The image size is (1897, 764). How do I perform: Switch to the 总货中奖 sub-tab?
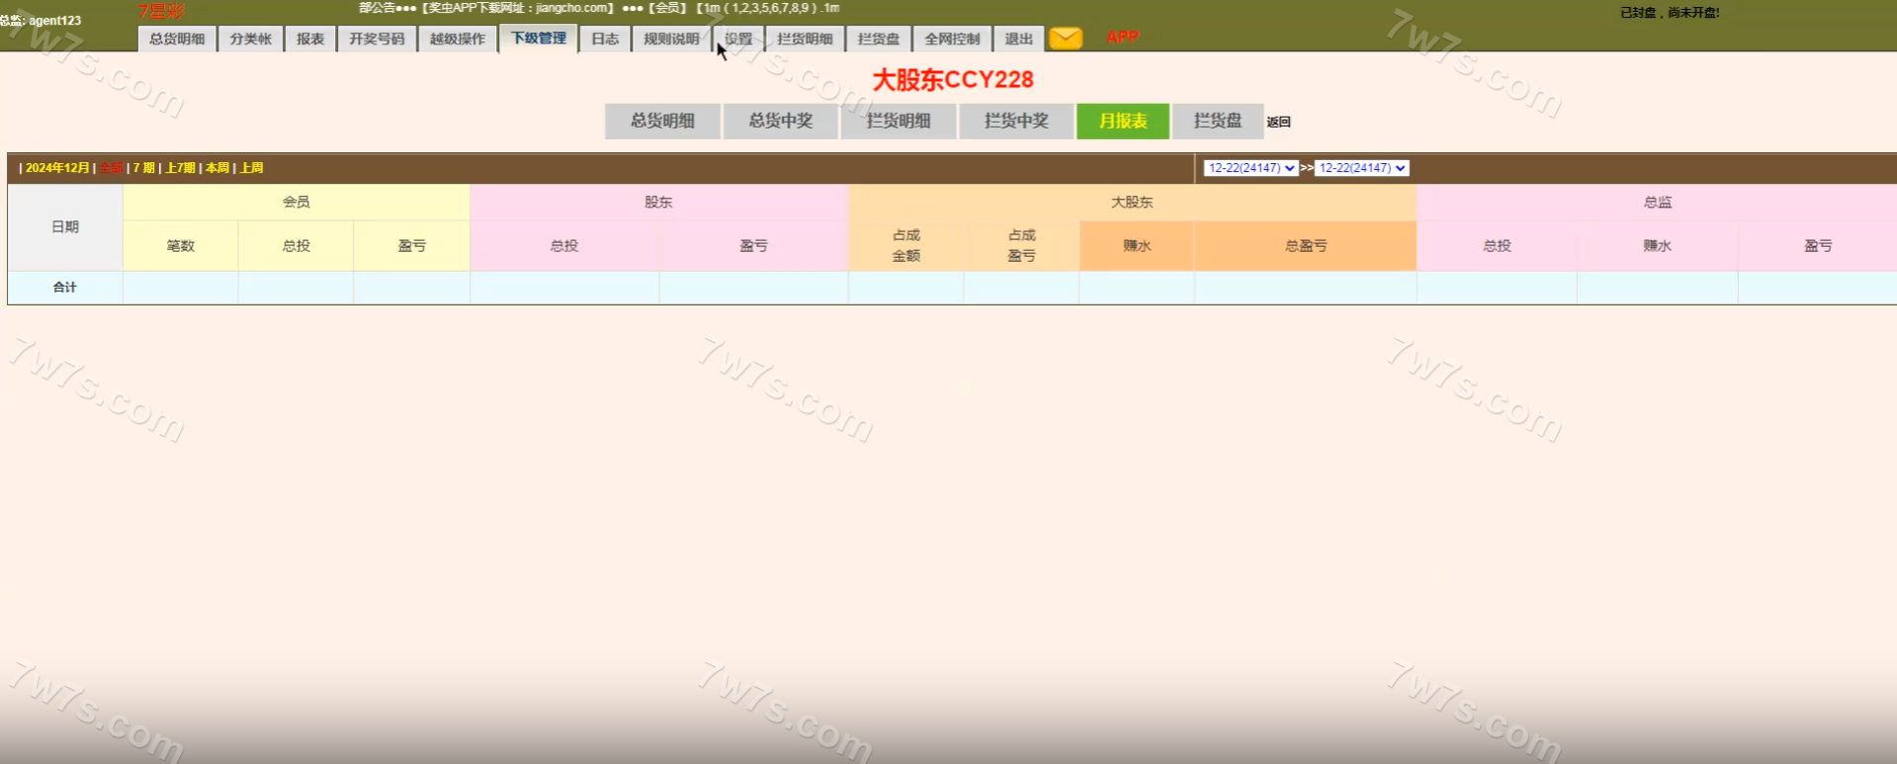[x=780, y=121]
